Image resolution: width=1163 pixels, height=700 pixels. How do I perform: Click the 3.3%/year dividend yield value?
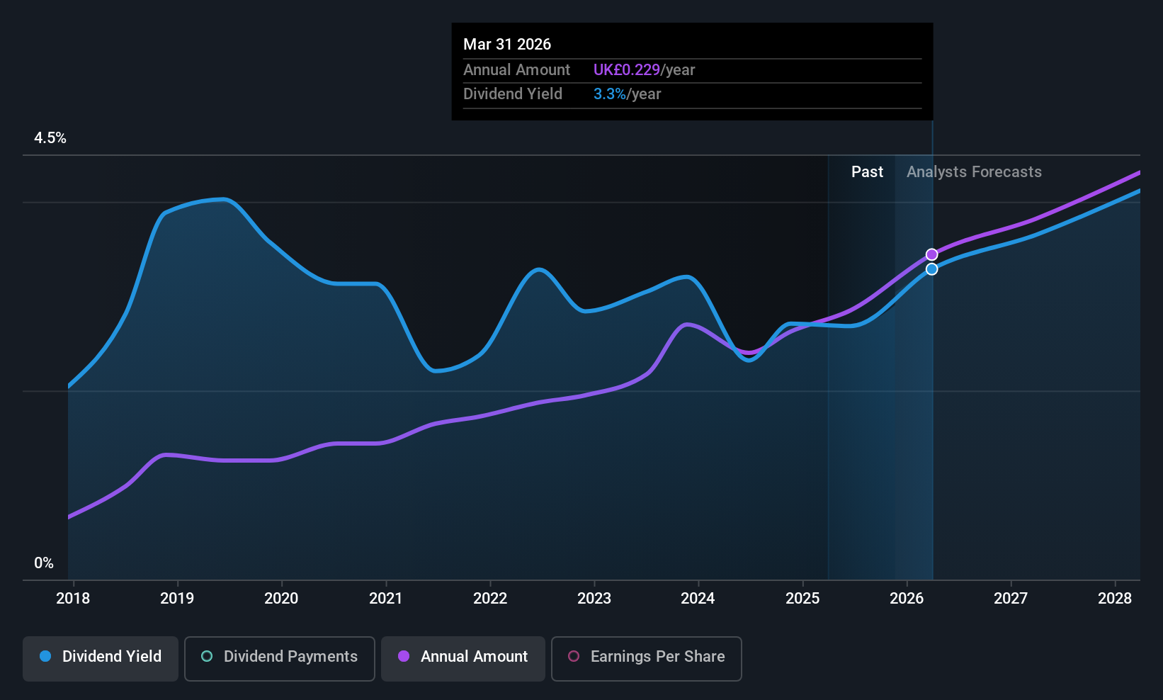627,94
